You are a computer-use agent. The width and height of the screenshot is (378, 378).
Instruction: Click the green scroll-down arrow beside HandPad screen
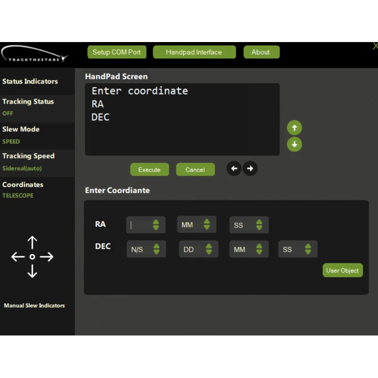click(x=294, y=144)
